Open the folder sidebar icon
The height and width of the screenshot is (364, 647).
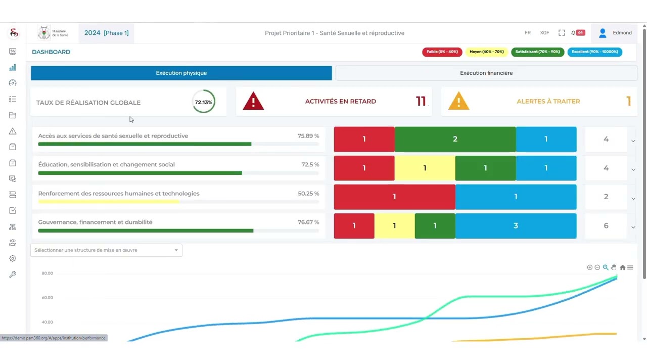point(13,115)
